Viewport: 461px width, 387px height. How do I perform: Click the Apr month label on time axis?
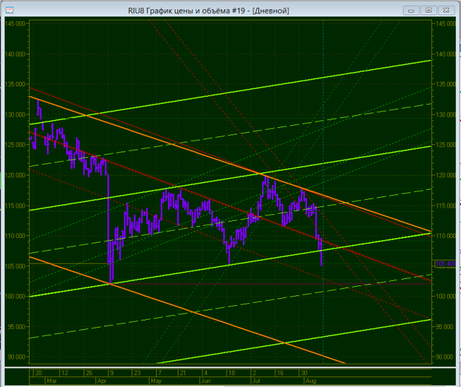click(x=101, y=381)
